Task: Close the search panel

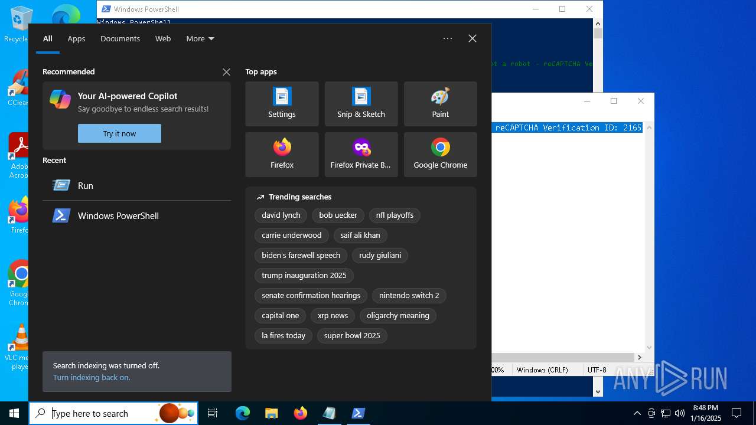Action: coord(472,38)
